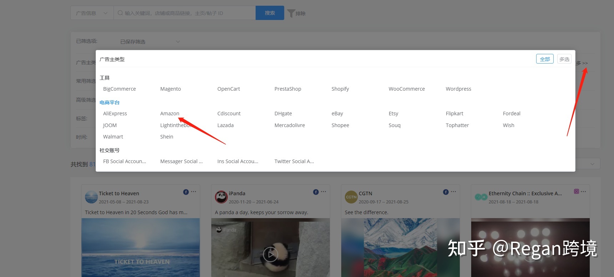This screenshot has width=614, height=277.
Task: Select the 全部 all option
Action: click(544, 59)
